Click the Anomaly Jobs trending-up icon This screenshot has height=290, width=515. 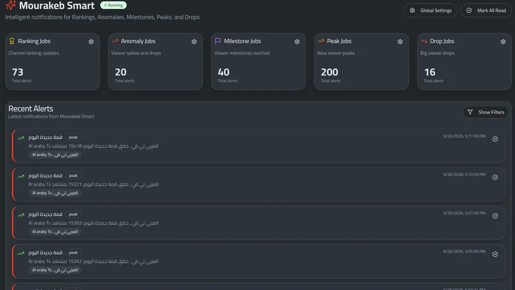(x=115, y=41)
